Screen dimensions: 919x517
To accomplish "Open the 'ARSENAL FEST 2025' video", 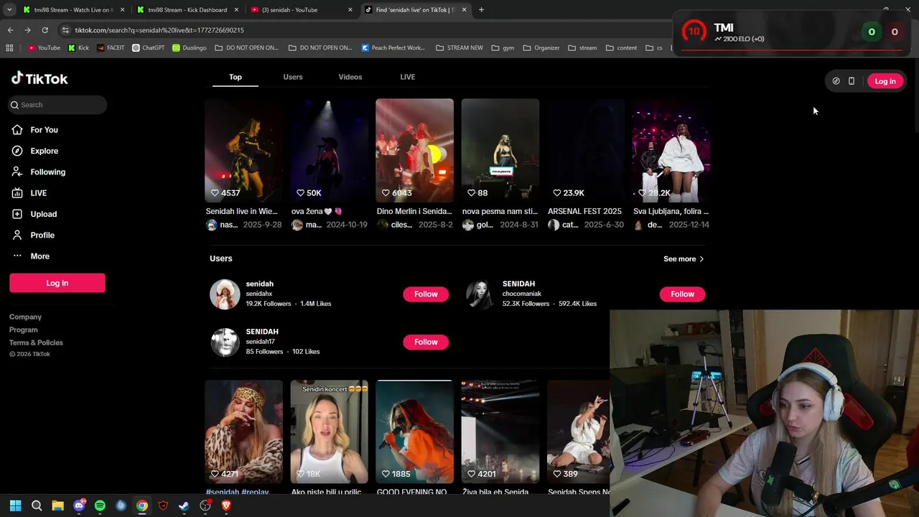I will pos(586,150).
